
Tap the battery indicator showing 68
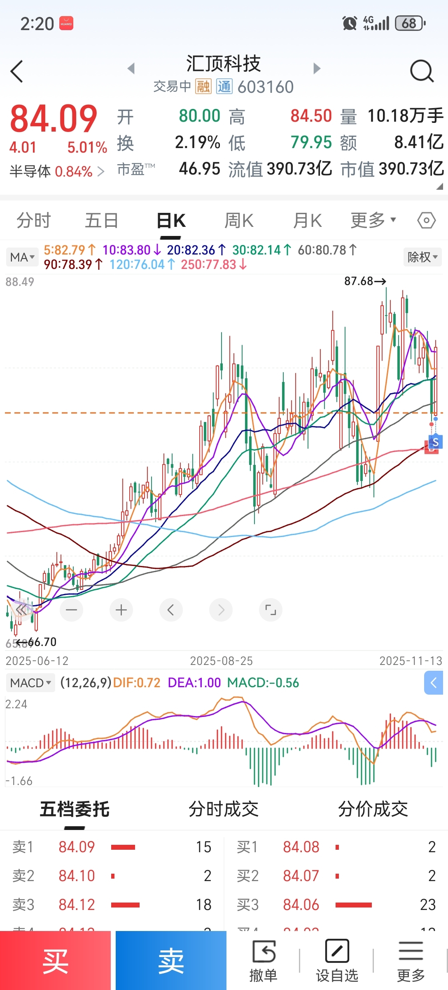pos(410,24)
